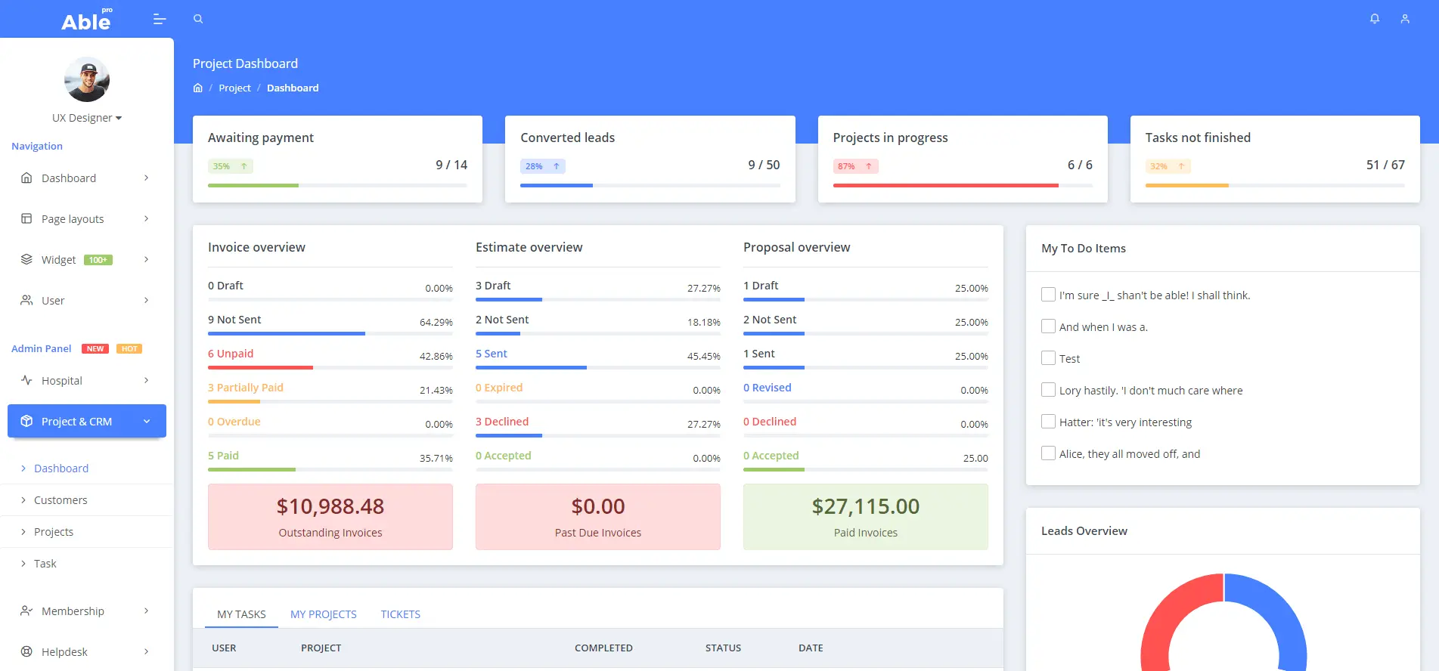Click the Paid Invoices $27,115.00 box
This screenshot has width=1439, height=671.
point(866,517)
